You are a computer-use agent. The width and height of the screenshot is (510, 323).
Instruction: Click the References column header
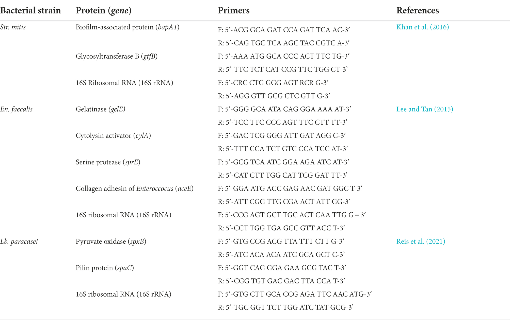(418, 10)
